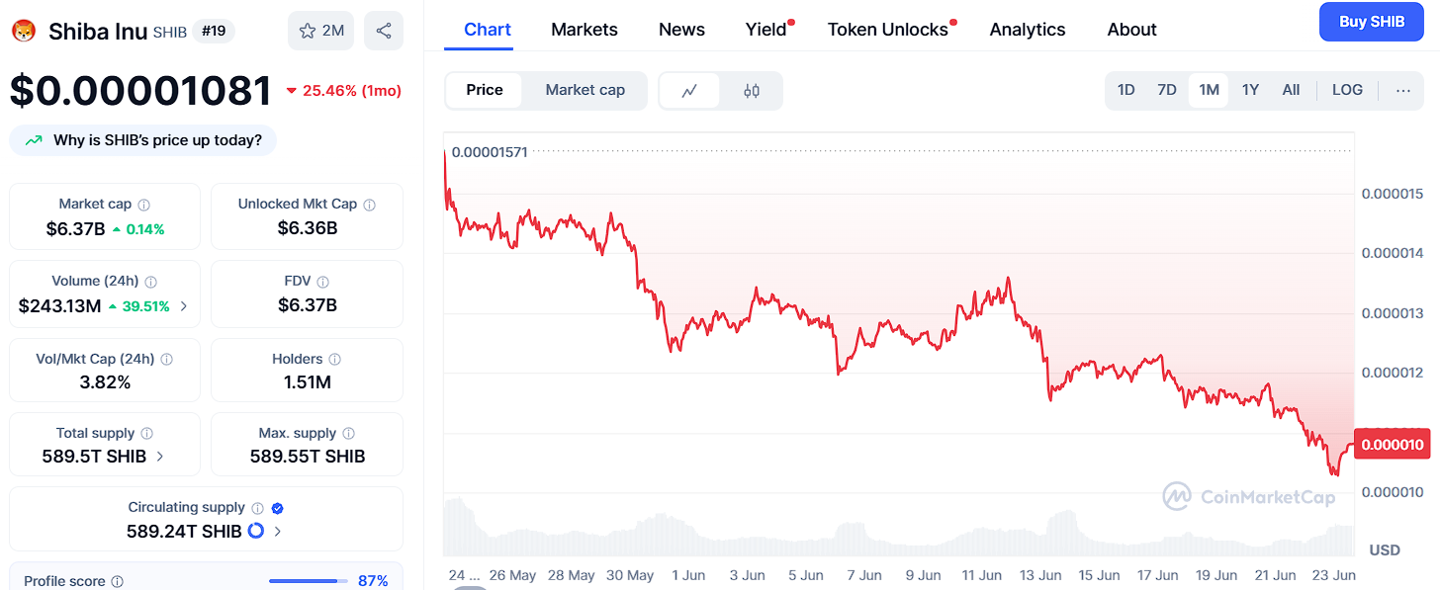The image size is (1440, 590).
Task: Set chart range to 1M
Action: click(x=1209, y=90)
